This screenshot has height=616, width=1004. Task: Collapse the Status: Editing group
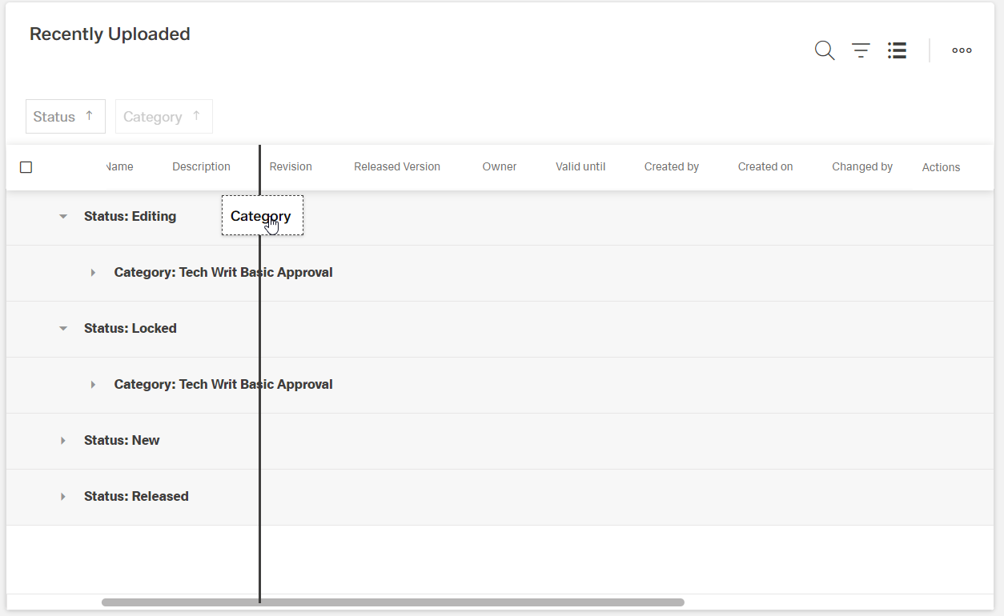pyautogui.click(x=63, y=217)
